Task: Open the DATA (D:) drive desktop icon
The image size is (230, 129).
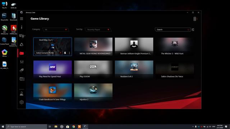Action: pyautogui.click(x=14, y=5)
